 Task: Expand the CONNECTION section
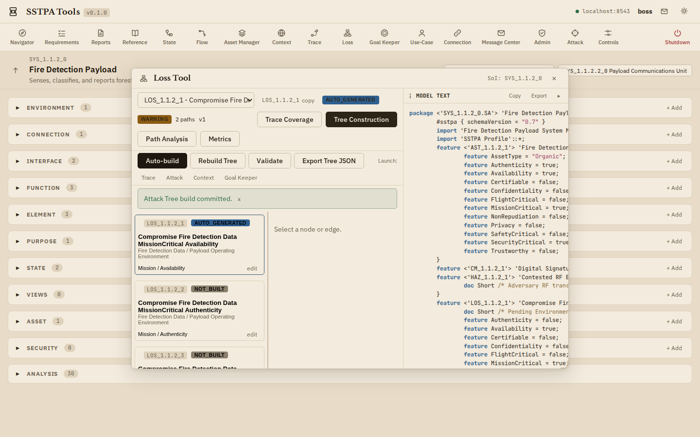17,134
